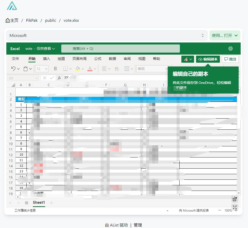Open the editing mode dropdown with pen icon
Screen dimensions: 248x228
click(188, 59)
